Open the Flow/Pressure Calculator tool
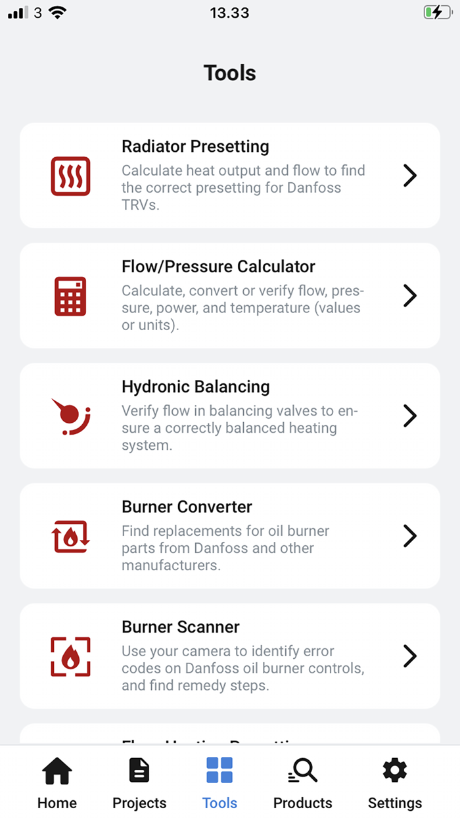 pyautogui.click(x=230, y=295)
